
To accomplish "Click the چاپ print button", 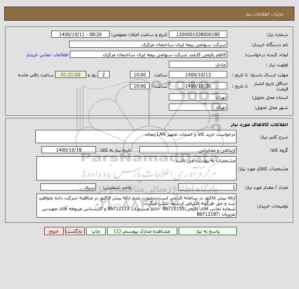I will coord(96,231).
